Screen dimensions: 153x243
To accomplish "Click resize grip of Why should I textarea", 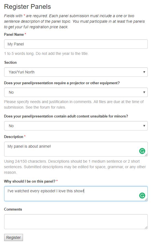I will pos(146,199).
